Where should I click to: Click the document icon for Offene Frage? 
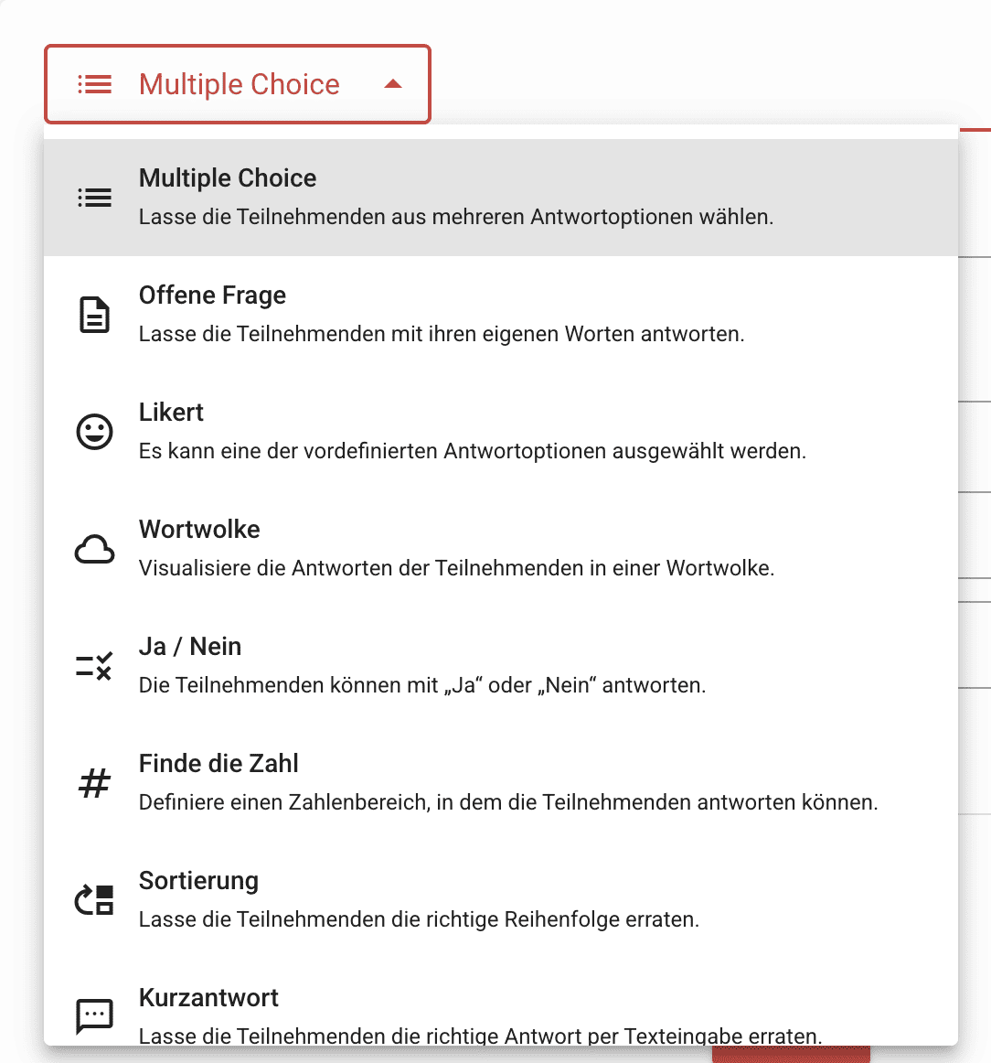point(94,315)
